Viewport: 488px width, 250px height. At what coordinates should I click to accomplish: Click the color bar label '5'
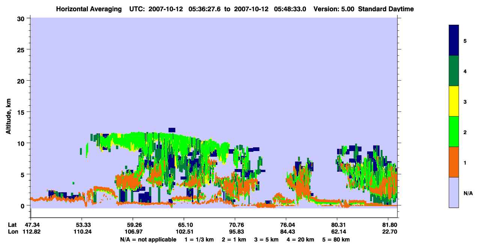click(465, 40)
